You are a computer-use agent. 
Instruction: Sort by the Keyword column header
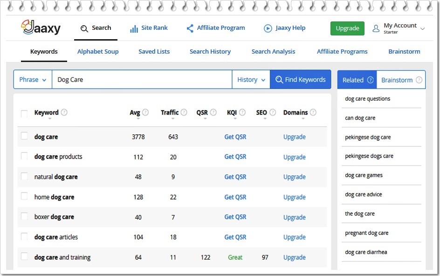46,112
